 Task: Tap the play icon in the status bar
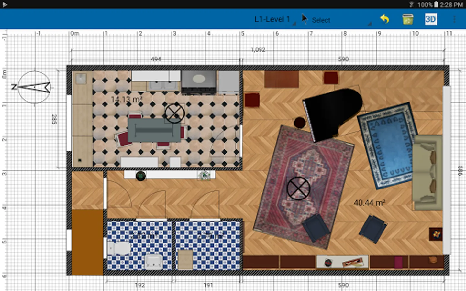(x=5, y=4)
